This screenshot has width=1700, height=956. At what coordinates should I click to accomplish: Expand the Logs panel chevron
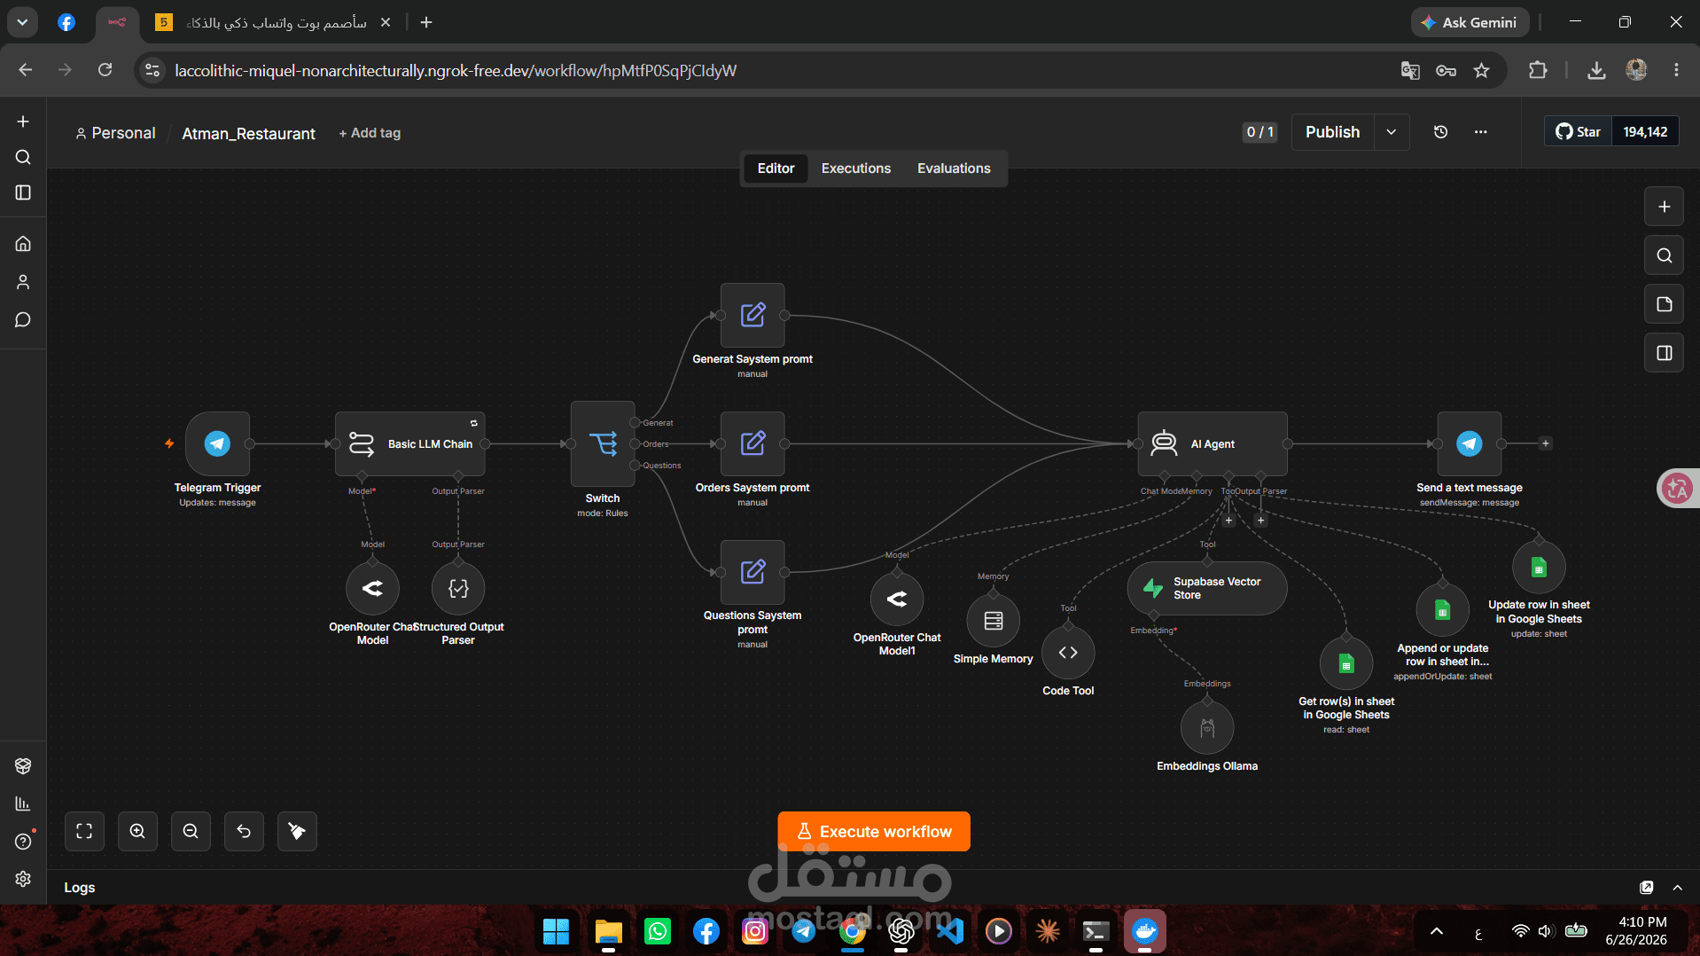(x=1677, y=887)
